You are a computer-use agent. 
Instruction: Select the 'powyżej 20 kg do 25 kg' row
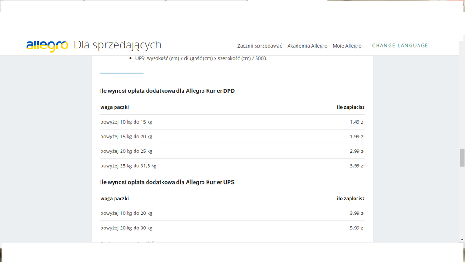126,152
